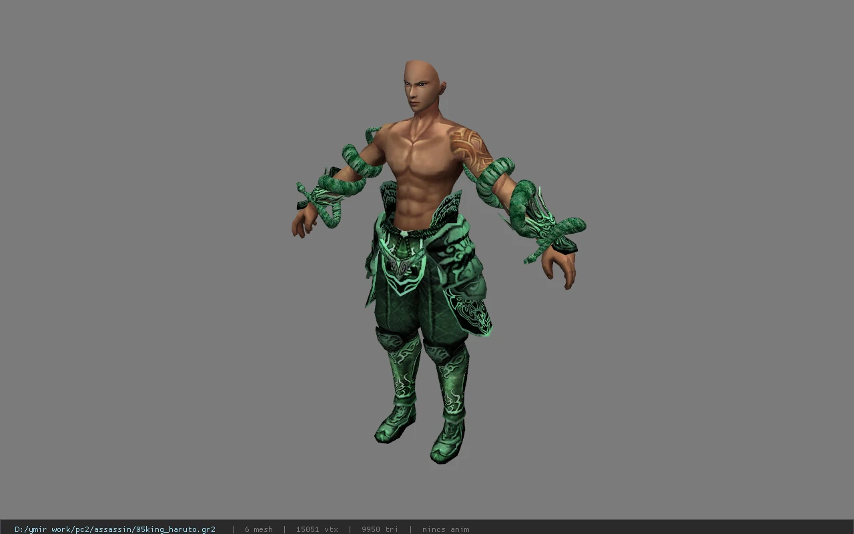Viewport: 854px width, 534px height.
Task: Click the '6 mesh' status bar indicator
Action: pos(258,529)
